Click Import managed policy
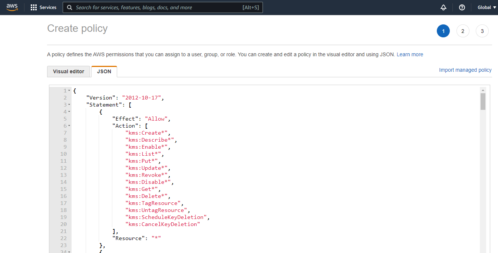This screenshot has height=253, width=498. [465, 70]
